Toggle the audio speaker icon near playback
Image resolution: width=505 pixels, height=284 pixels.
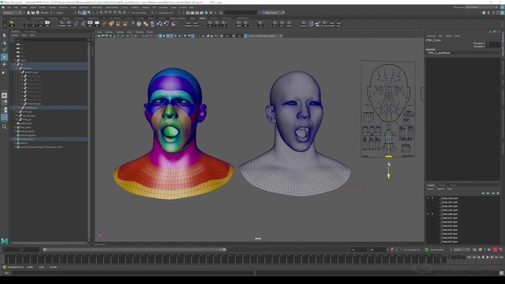pos(489,250)
